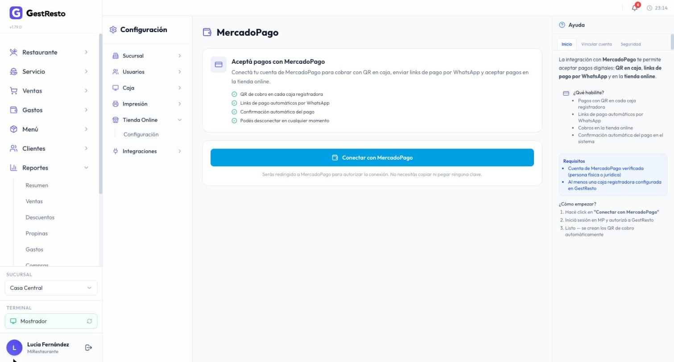Click the left sidebar scrollbar

tap(101, 114)
